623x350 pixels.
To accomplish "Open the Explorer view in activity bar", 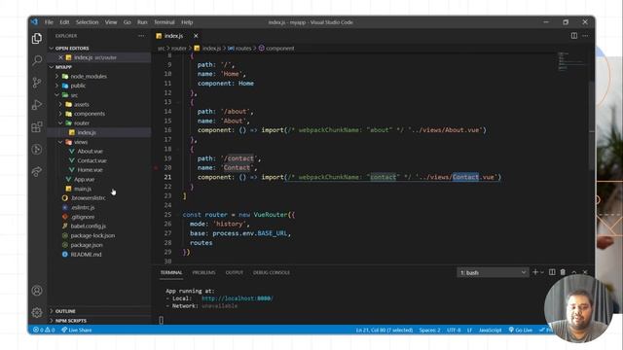I will pyautogui.click(x=37, y=38).
